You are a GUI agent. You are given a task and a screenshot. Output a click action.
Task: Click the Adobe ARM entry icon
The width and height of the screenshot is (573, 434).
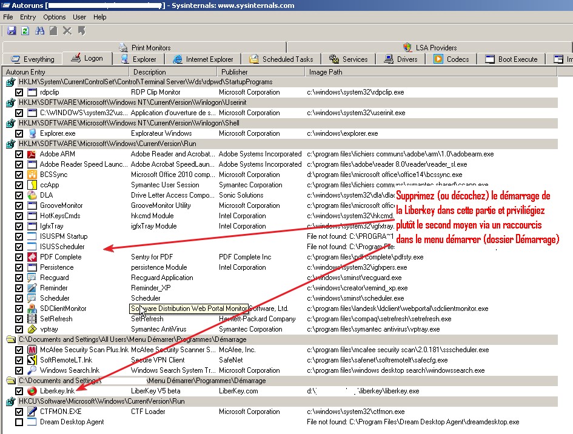tap(32, 154)
